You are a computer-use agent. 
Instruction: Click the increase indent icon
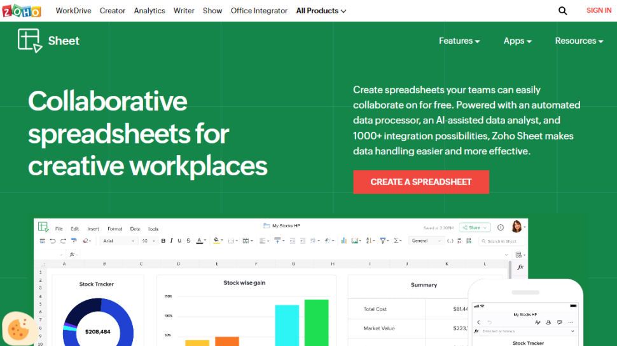click(303, 241)
